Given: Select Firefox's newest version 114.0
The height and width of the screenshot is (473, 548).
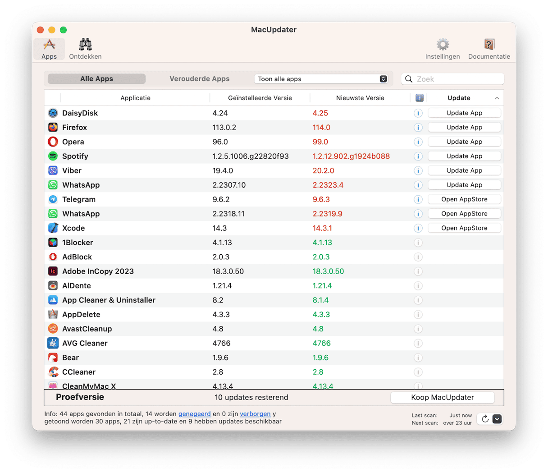Looking at the screenshot, I should pyautogui.click(x=321, y=128).
